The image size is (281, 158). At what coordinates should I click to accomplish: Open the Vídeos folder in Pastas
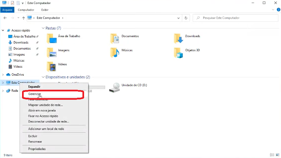click(x=52, y=67)
